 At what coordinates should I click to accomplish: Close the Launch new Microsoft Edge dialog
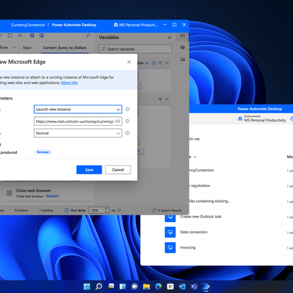pyautogui.click(x=129, y=62)
